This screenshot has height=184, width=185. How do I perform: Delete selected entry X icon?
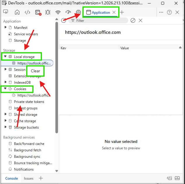[140, 20]
